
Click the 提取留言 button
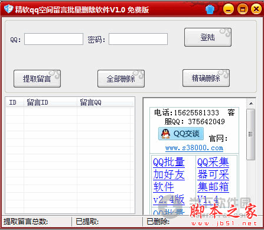click(37, 79)
